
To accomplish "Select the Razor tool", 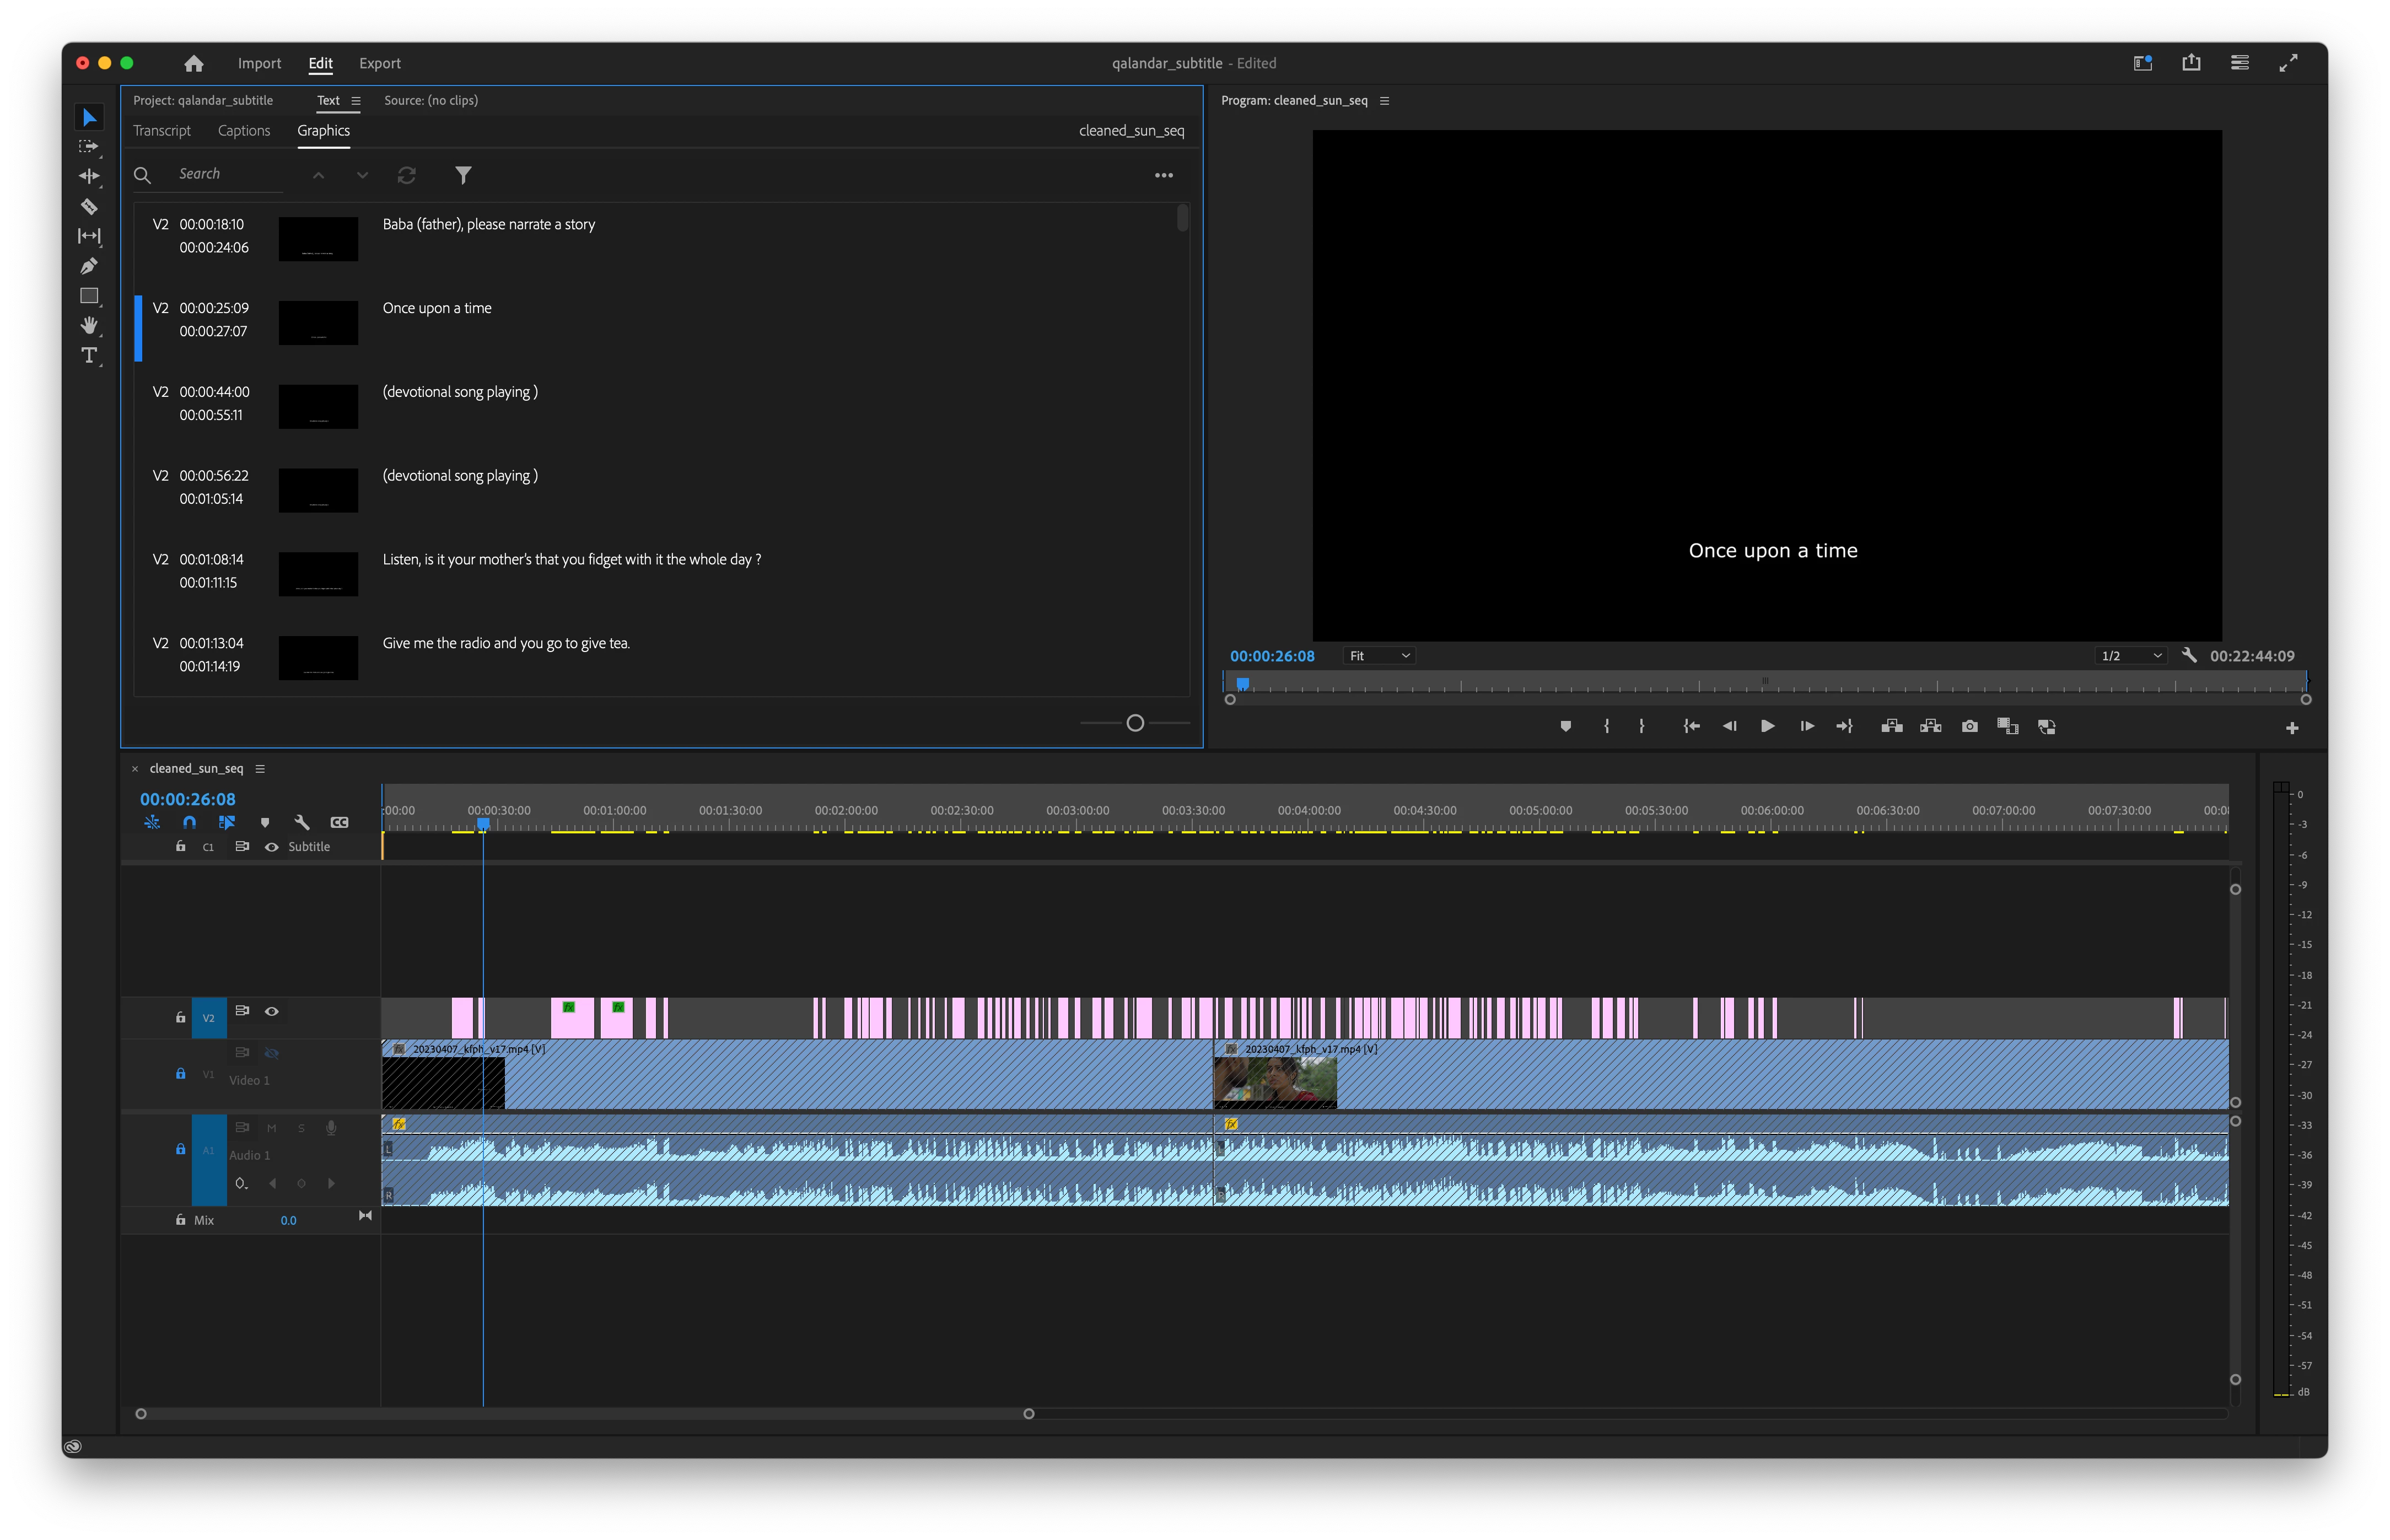I will point(89,207).
